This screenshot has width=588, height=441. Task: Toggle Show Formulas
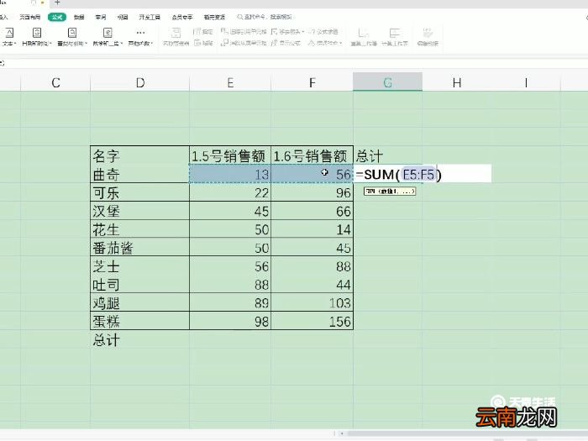click(x=286, y=43)
